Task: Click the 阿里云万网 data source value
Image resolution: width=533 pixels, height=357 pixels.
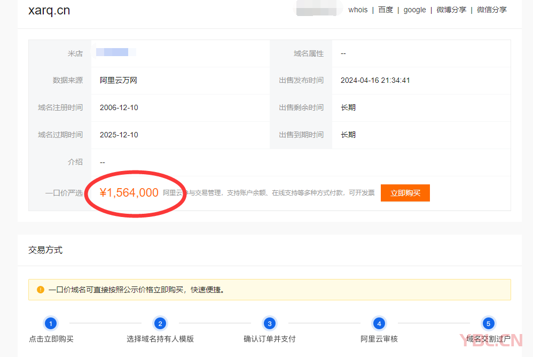Action: pyautogui.click(x=119, y=80)
